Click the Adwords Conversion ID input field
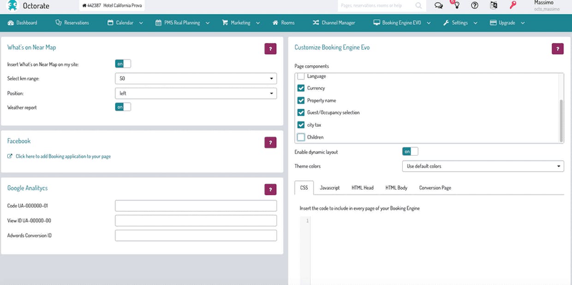The height and width of the screenshot is (285, 572). 196,235
